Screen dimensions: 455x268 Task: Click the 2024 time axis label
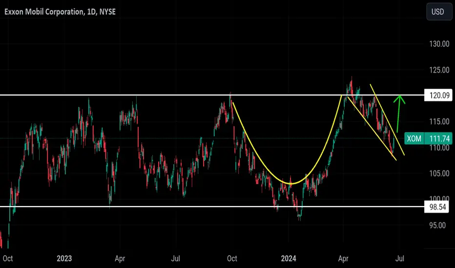pyautogui.click(x=289, y=258)
